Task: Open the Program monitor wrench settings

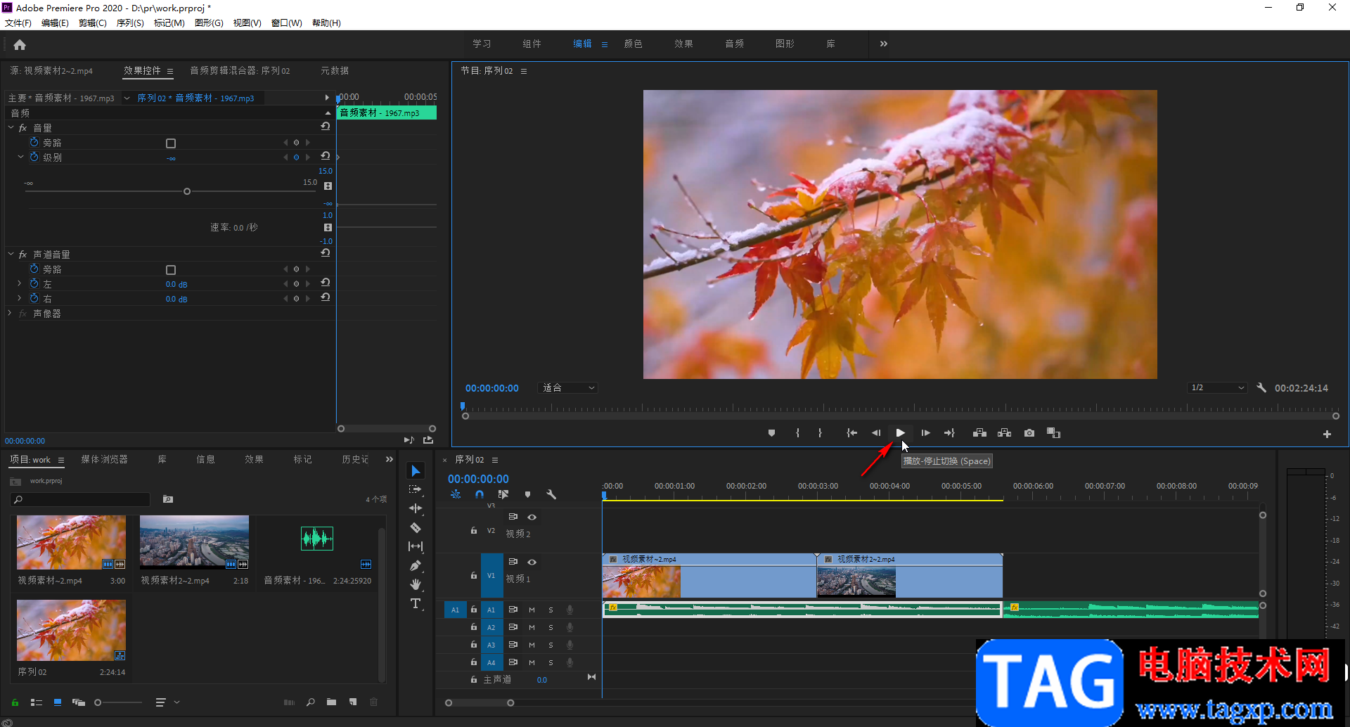Action: pyautogui.click(x=1261, y=388)
